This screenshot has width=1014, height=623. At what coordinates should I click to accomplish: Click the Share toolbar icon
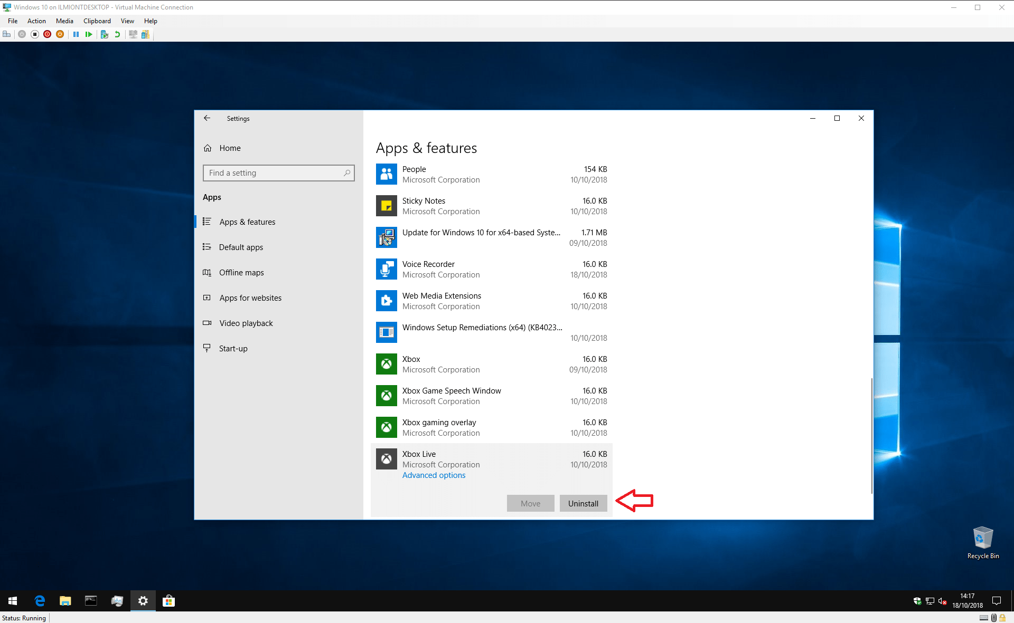pyautogui.click(x=145, y=34)
